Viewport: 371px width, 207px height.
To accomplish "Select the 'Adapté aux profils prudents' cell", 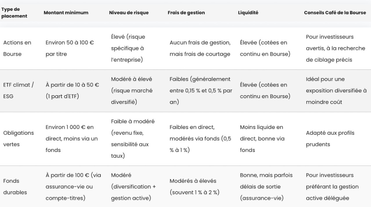I will click(330, 139).
